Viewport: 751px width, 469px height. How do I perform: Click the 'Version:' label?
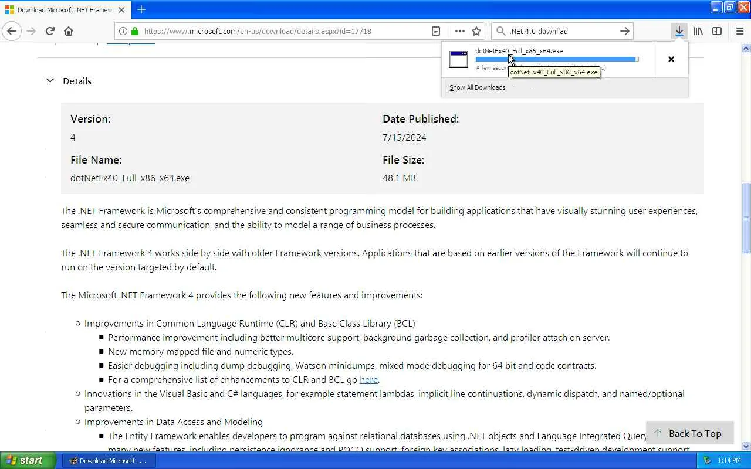[90, 119]
